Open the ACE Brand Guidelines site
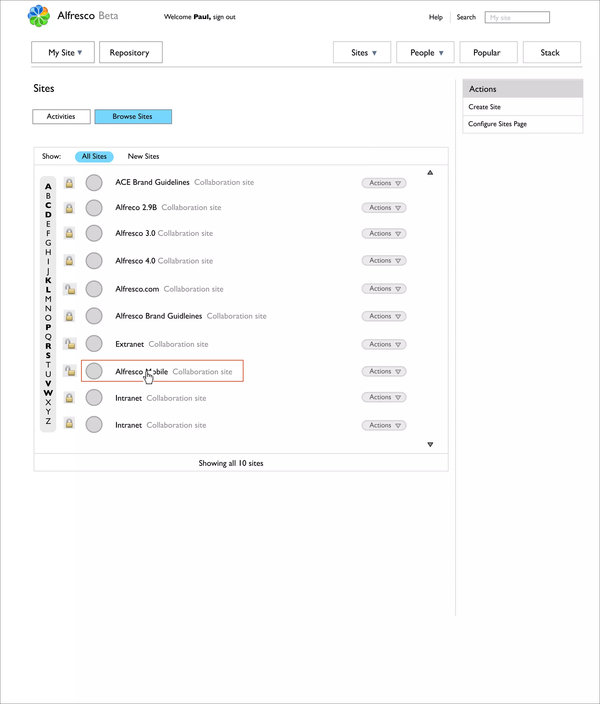This screenshot has height=704, width=600. click(x=152, y=182)
